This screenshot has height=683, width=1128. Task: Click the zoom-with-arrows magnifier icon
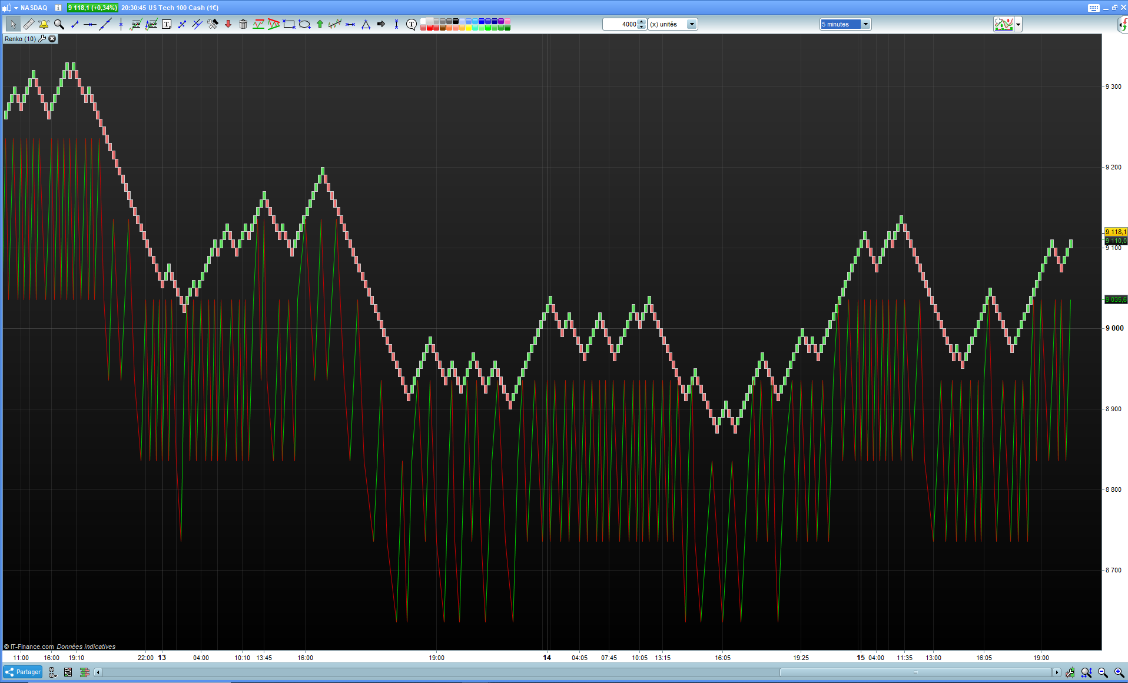tap(1086, 672)
